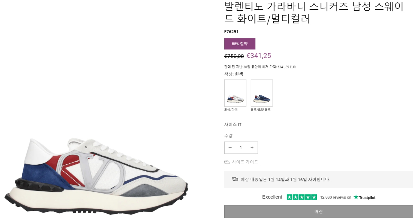Click the Excellent rating text
Image resolution: width=416 pixels, height=220 pixels.
click(272, 197)
